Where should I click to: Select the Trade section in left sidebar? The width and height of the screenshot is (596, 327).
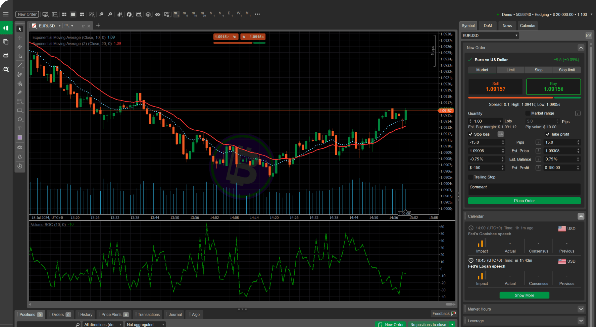pos(6,28)
